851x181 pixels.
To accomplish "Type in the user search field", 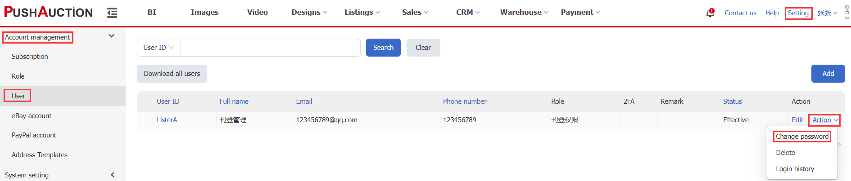I will (270, 48).
